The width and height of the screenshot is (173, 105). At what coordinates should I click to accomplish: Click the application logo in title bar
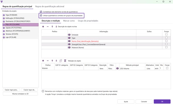2,2
